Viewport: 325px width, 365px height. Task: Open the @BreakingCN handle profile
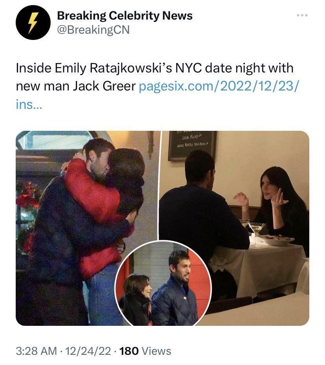click(93, 30)
